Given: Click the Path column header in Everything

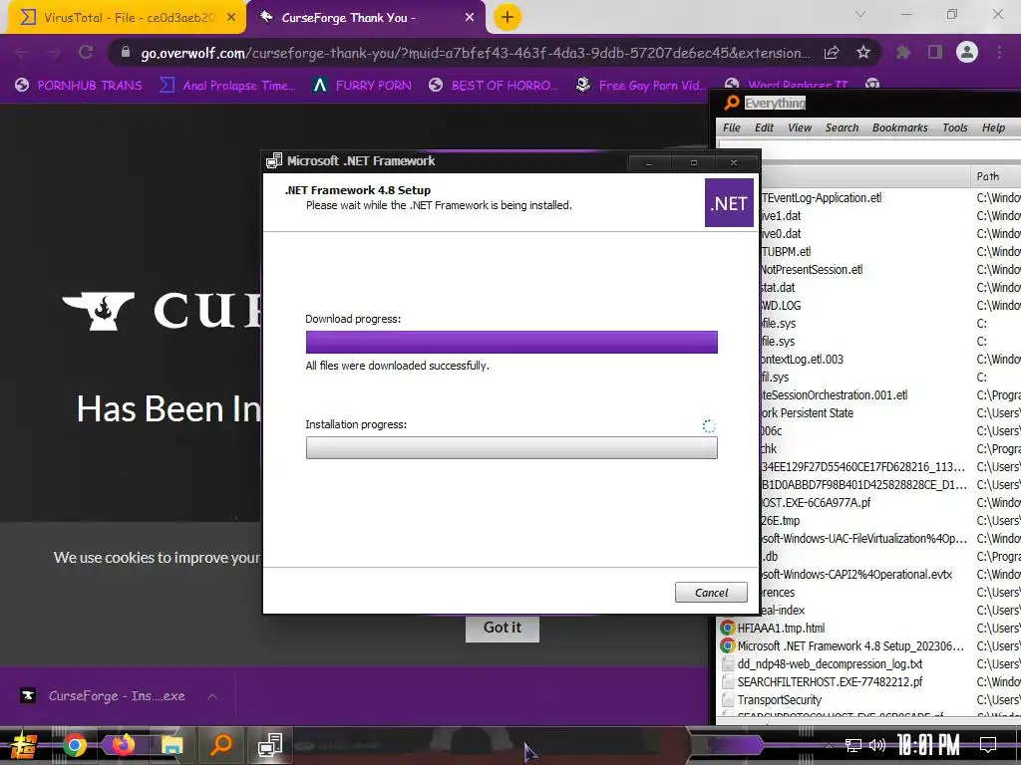Looking at the screenshot, I should point(995,176).
